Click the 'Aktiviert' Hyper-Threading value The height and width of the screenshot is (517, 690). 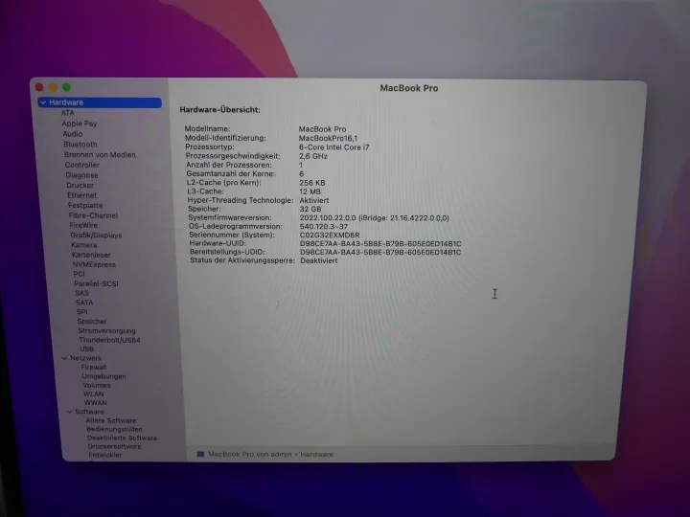[x=314, y=200]
